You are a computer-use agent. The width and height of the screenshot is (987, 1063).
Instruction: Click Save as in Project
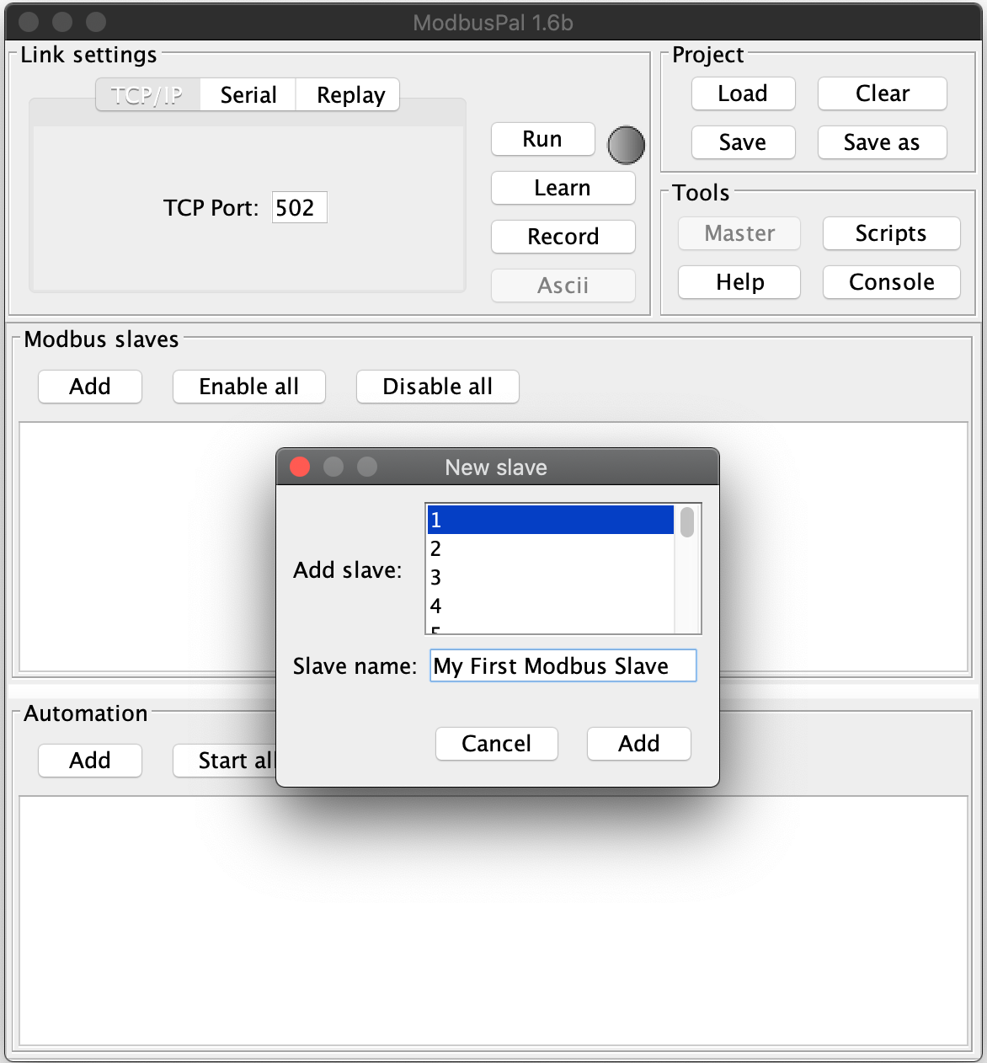pos(882,142)
